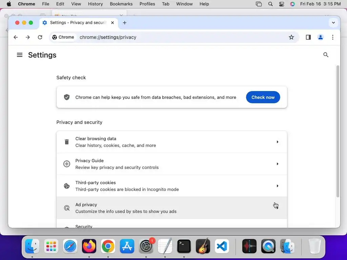This screenshot has height=260, width=347.
Task: Open Clear browsing data row
Action: pyautogui.click(x=172, y=142)
